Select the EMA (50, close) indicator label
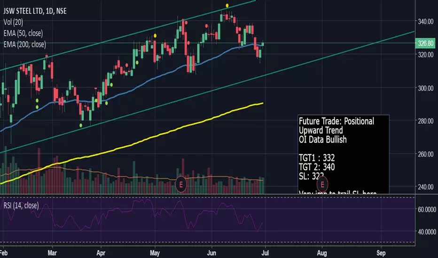The width and height of the screenshot is (438, 258). tap(23, 33)
